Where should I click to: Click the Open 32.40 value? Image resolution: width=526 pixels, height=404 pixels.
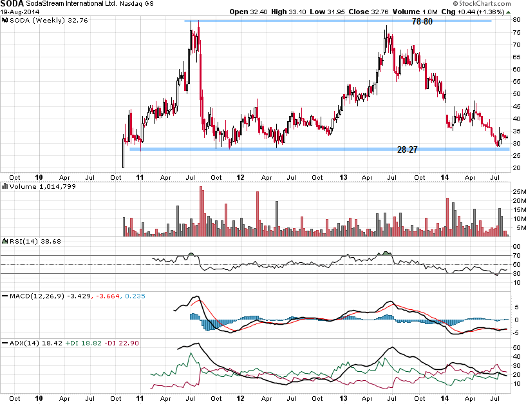(249, 12)
